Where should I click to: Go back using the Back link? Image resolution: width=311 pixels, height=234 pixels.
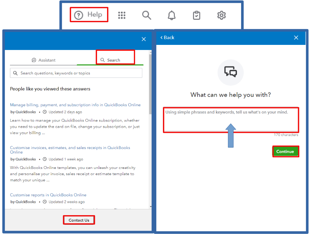(x=167, y=37)
